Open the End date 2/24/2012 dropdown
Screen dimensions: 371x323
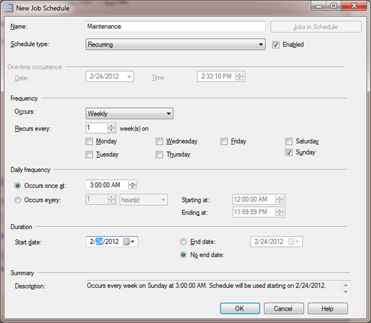294,242
